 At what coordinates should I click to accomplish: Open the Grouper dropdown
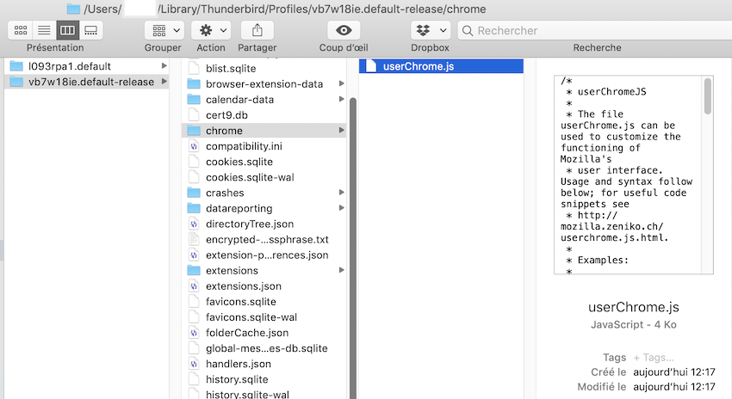coord(163,30)
